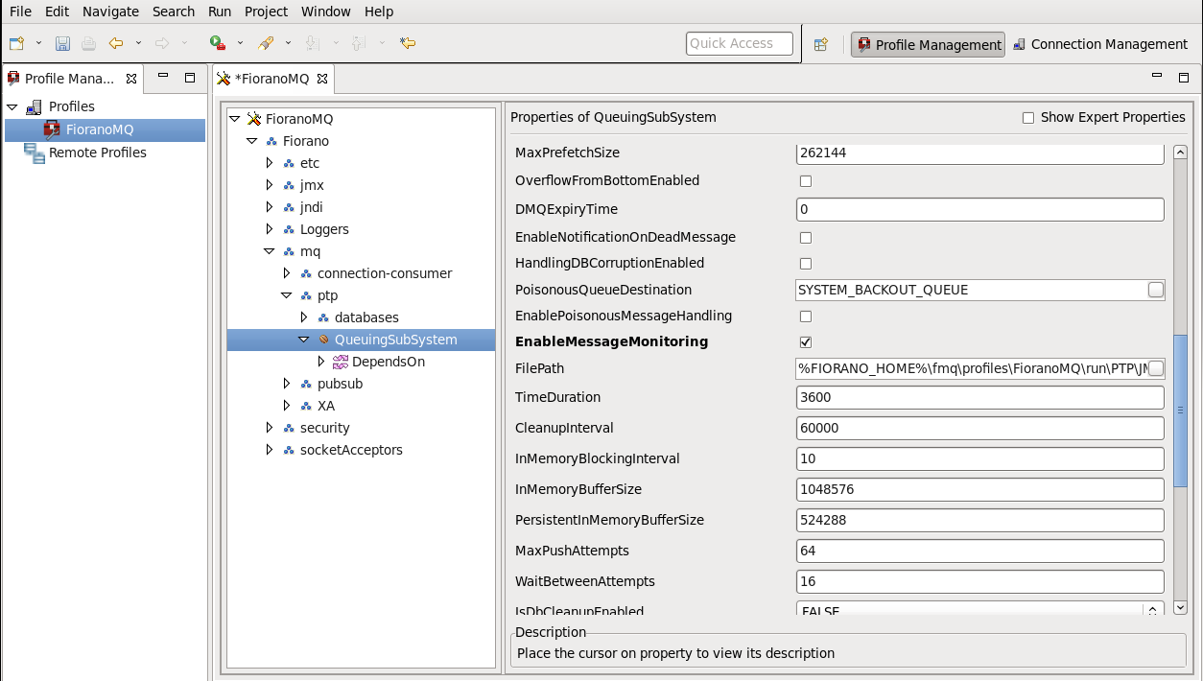This screenshot has width=1203, height=681.
Task: Click the Open Perspective icon
Action: pyautogui.click(x=821, y=44)
